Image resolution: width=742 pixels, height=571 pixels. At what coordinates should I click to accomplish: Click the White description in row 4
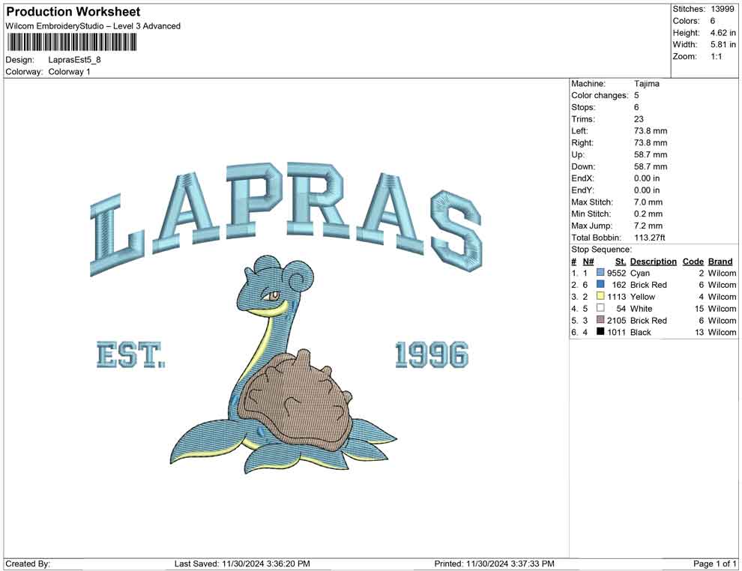[x=642, y=309]
